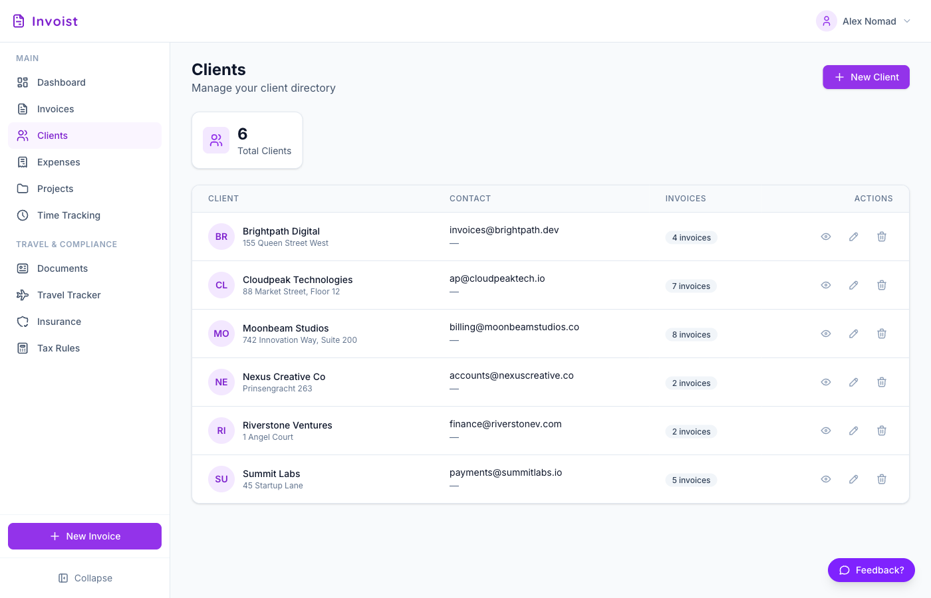Click the Invoist logo

pyautogui.click(x=44, y=21)
